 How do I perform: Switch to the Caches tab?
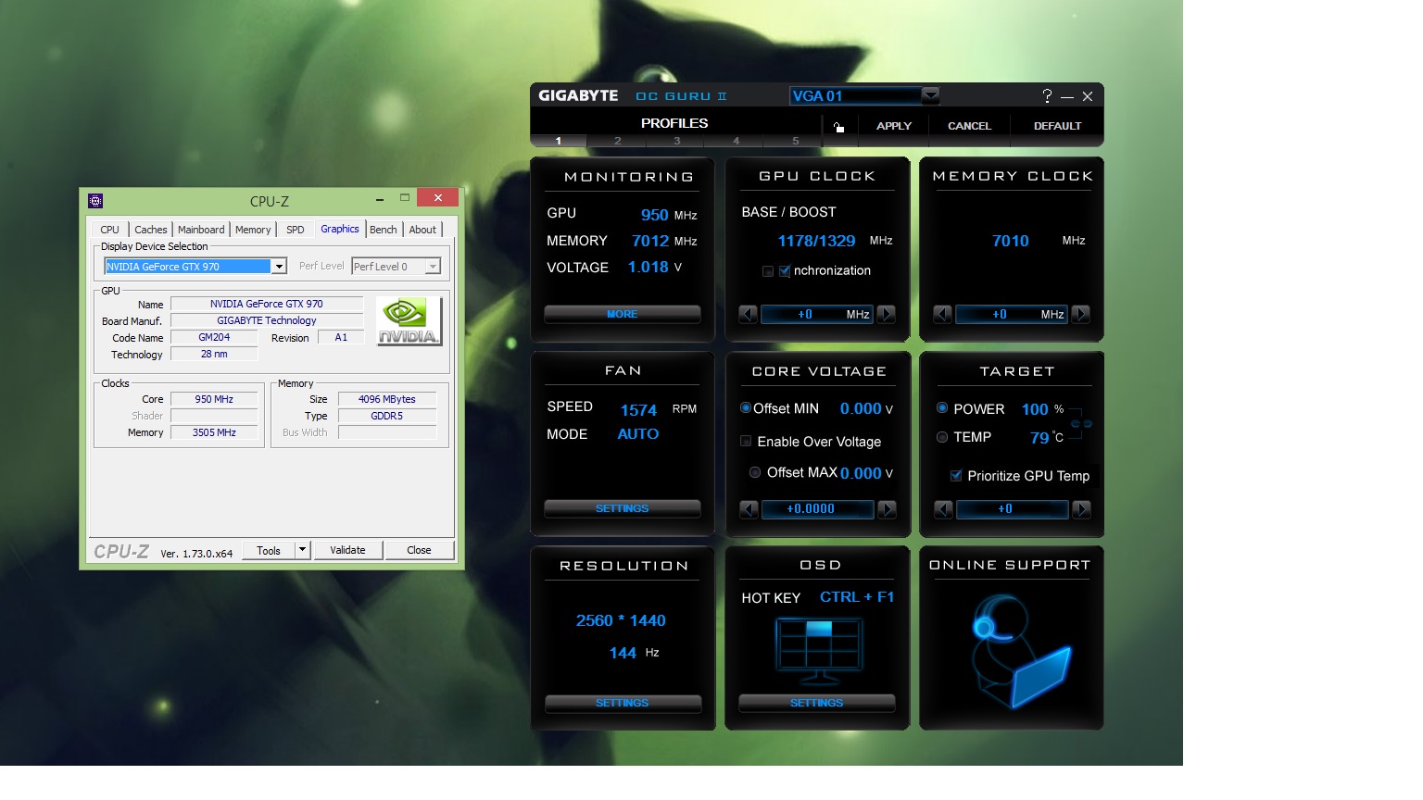[x=150, y=230]
